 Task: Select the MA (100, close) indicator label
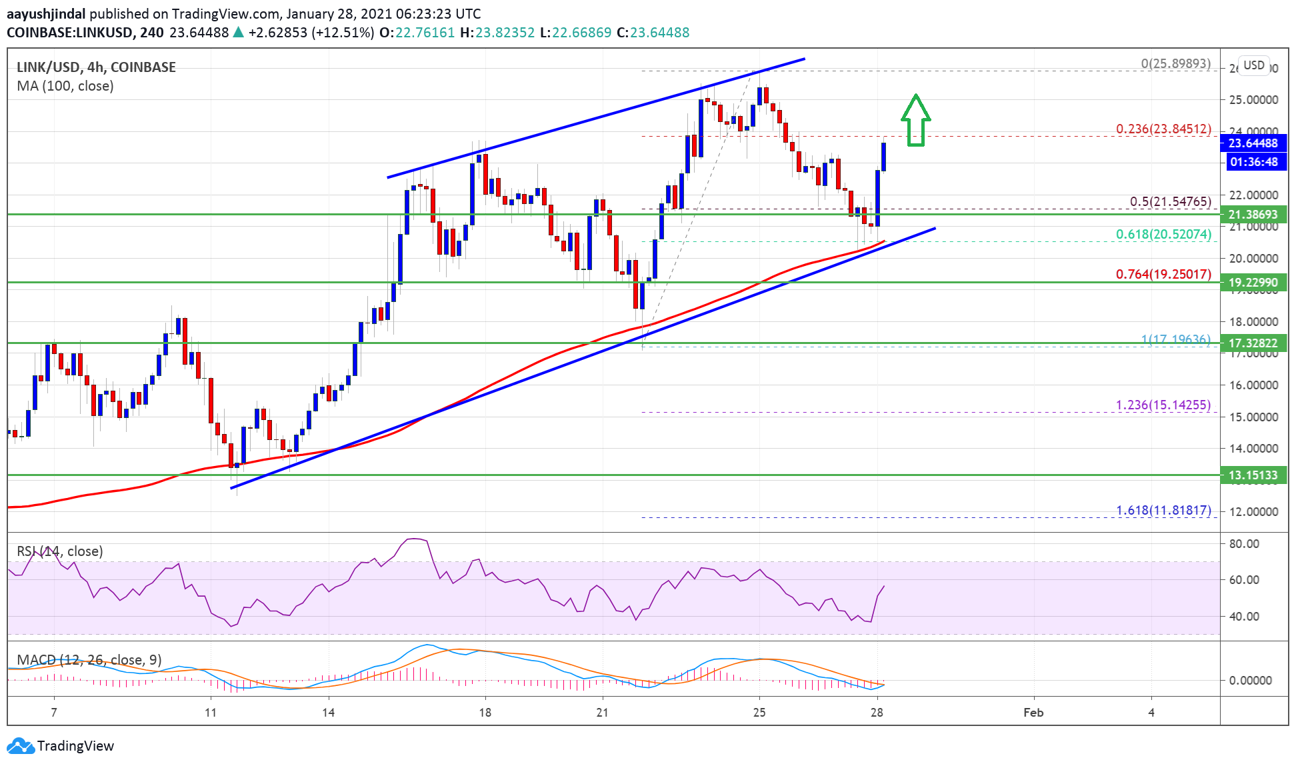pos(64,86)
